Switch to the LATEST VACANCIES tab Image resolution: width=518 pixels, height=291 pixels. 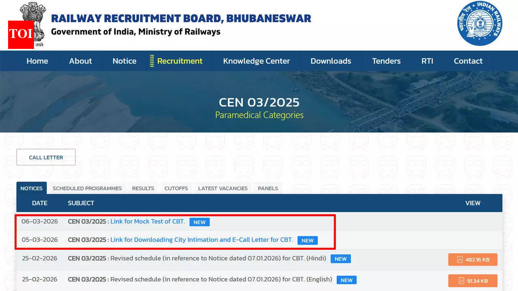point(223,188)
